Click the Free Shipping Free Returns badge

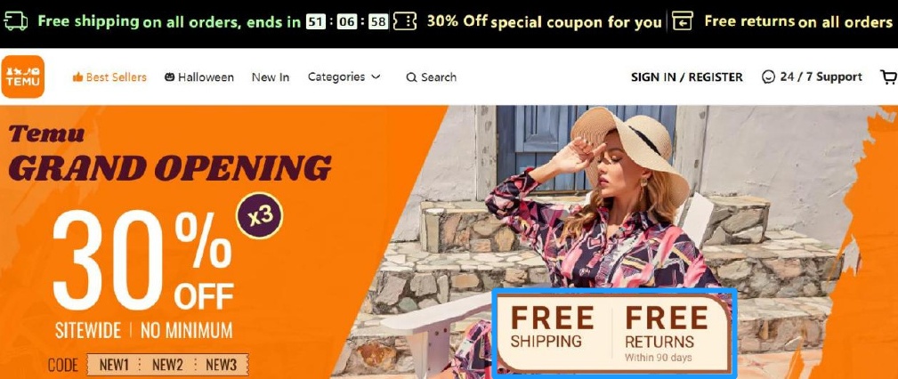(x=614, y=334)
